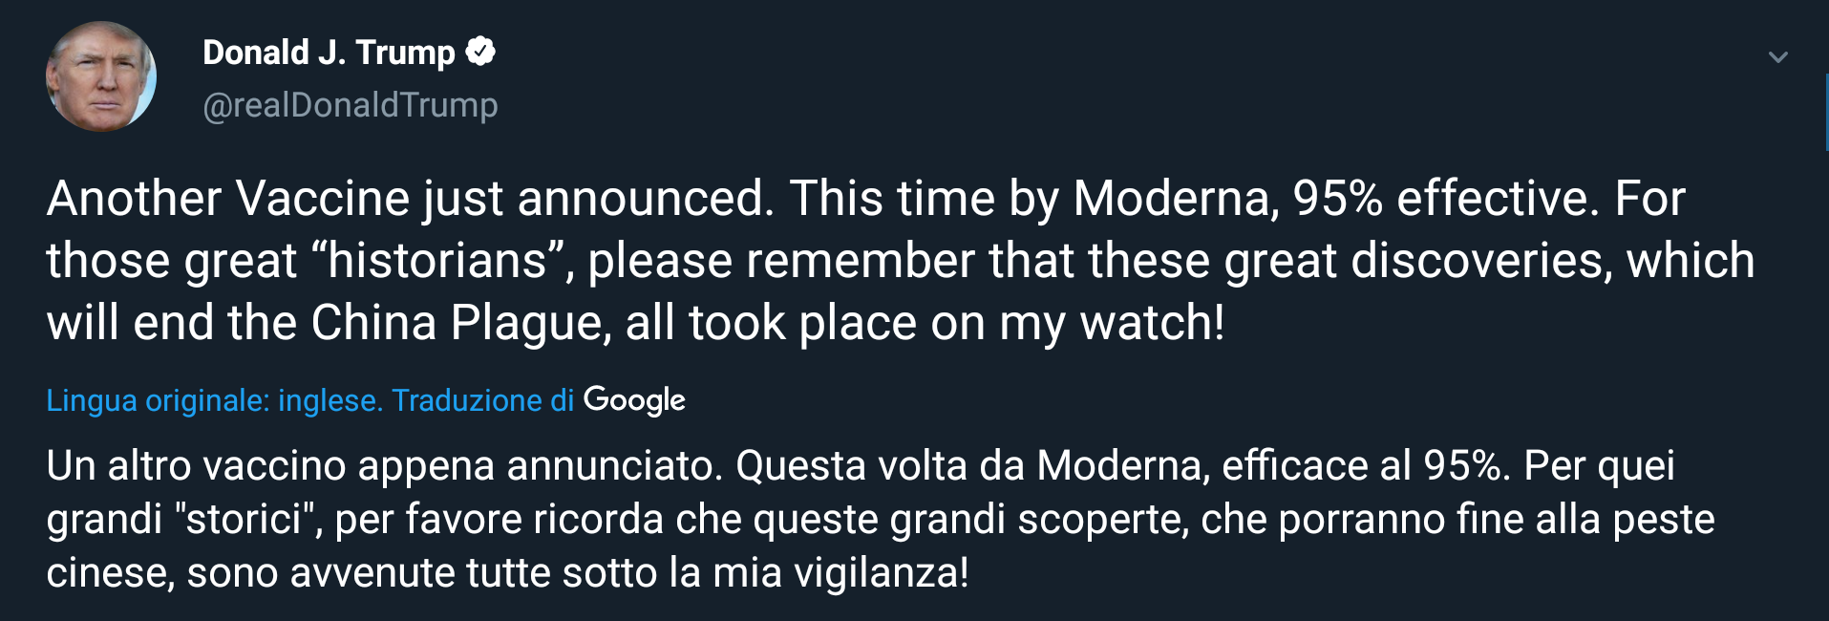Click the word "historians" in the English tweet
The height and width of the screenshot is (621, 1829).
pyautogui.click(x=437, y=261)
